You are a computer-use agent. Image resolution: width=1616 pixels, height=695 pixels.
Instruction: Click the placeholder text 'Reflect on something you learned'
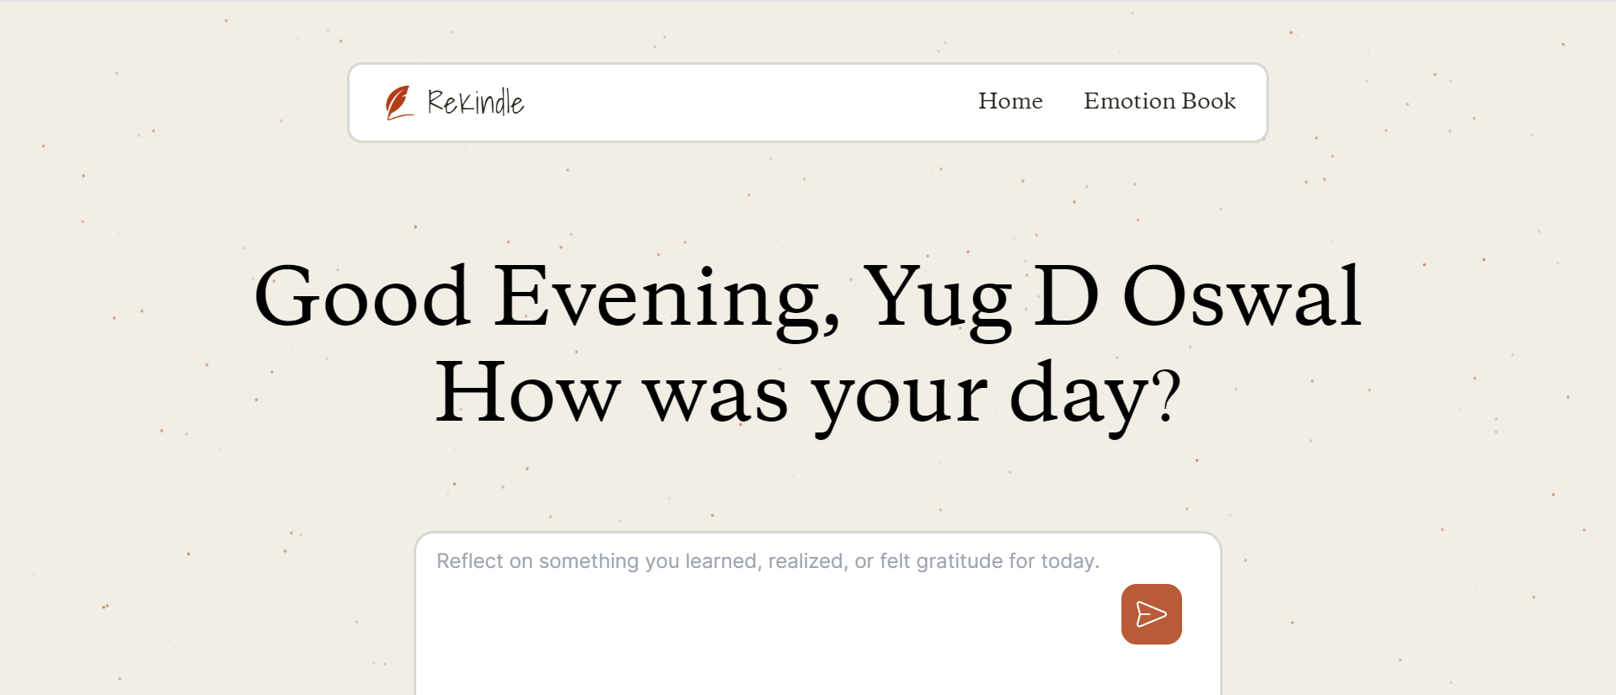click(641, 561)
